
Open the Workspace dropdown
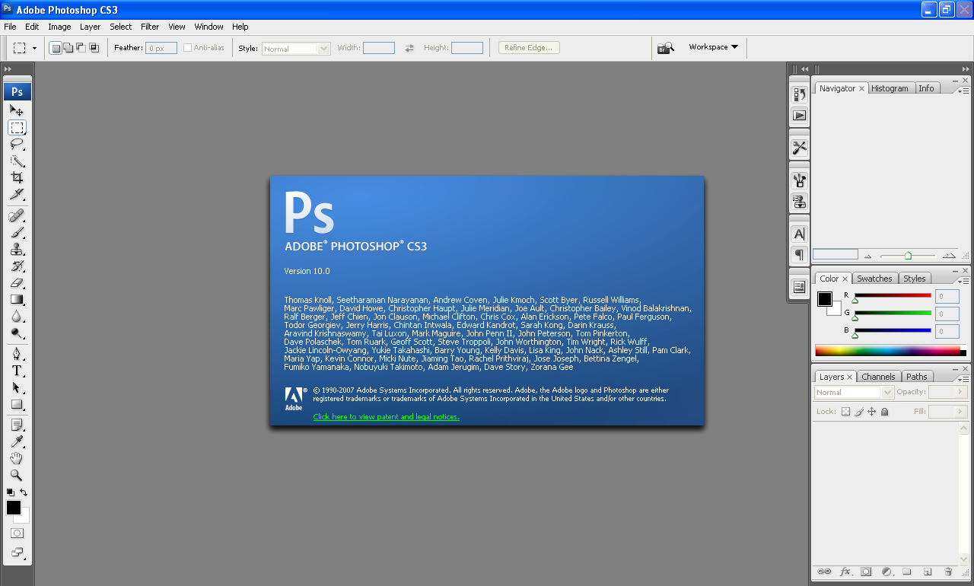tap(713, 47)
